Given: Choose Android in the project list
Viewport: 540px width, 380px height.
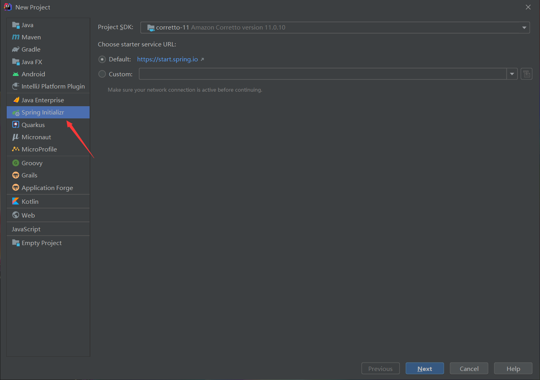Looking at the screenshot, I should tap(48, 74).
